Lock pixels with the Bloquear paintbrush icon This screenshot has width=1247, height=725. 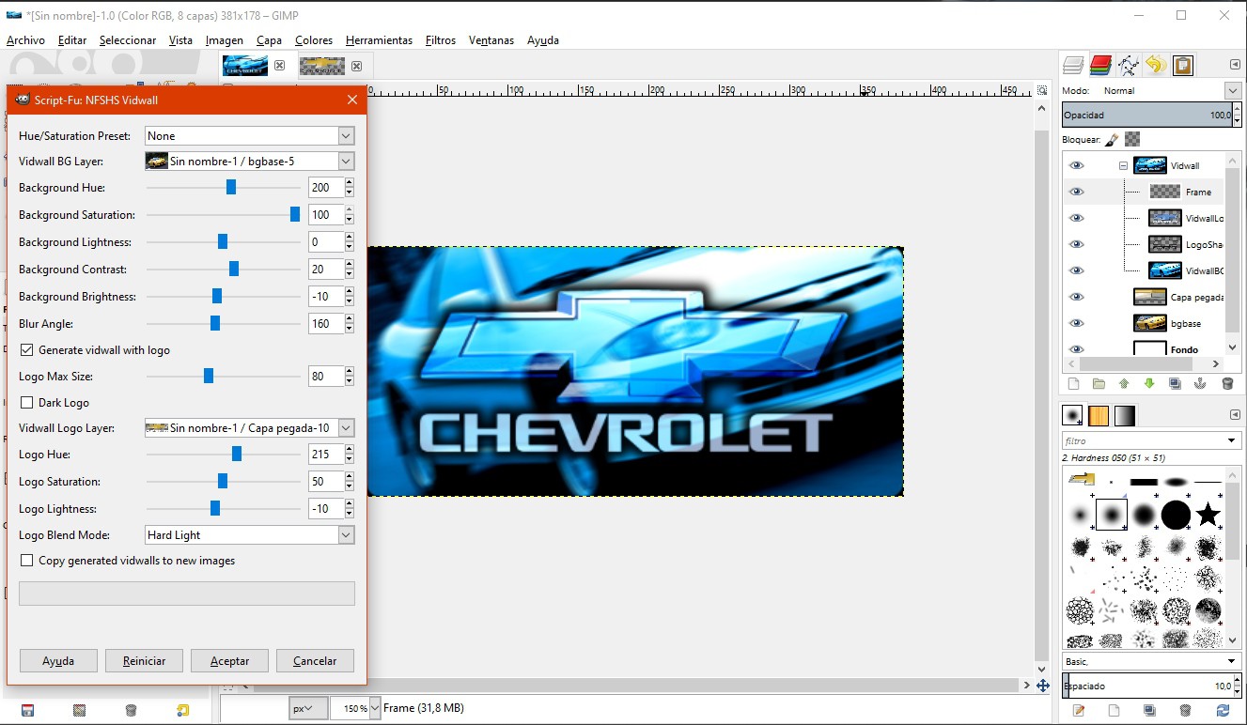[1112, 139]
